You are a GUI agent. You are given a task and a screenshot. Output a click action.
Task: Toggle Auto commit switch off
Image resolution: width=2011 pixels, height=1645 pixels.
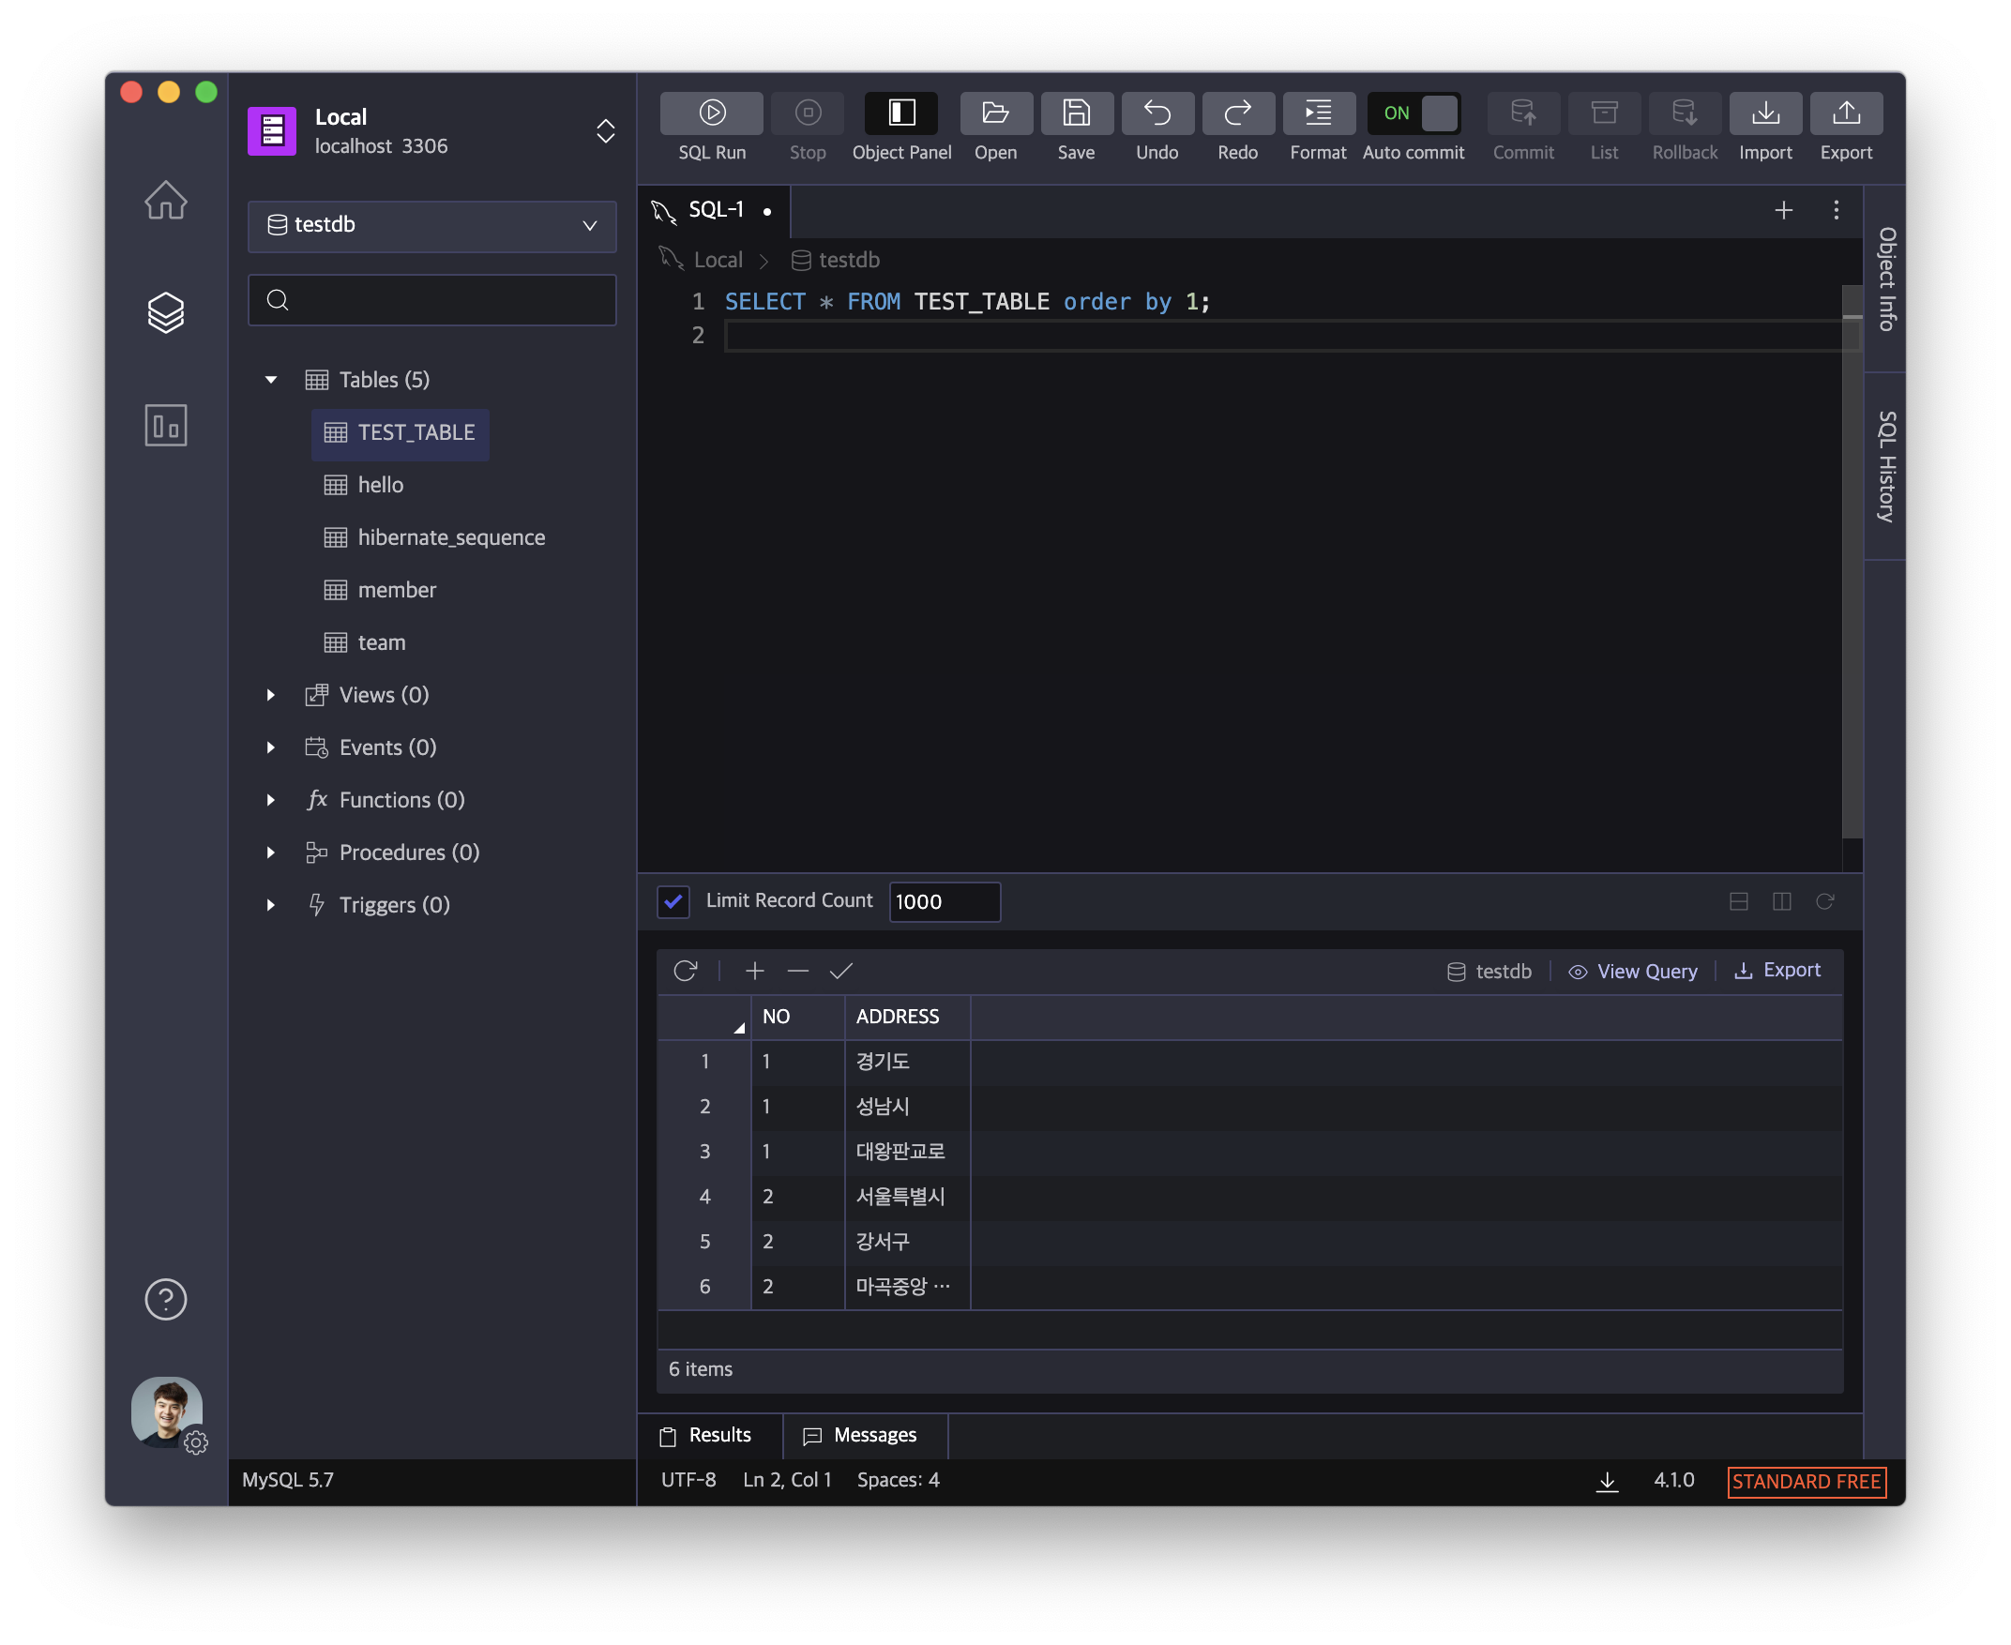point(1413,113)
